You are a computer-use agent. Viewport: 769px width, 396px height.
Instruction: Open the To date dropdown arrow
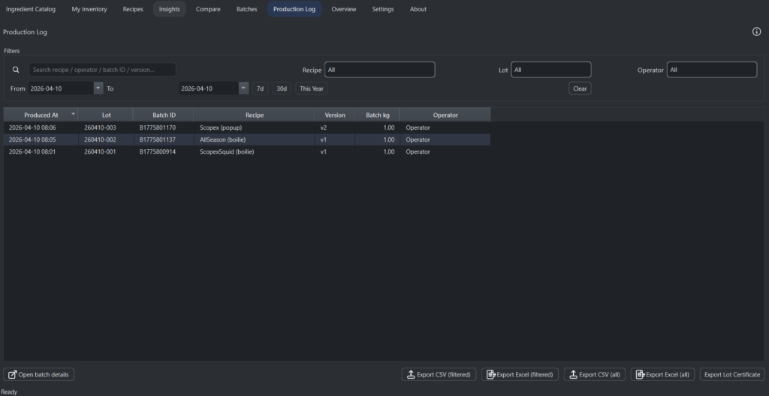pos(243,88)
